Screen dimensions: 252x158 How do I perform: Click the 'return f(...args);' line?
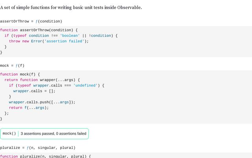29,108
